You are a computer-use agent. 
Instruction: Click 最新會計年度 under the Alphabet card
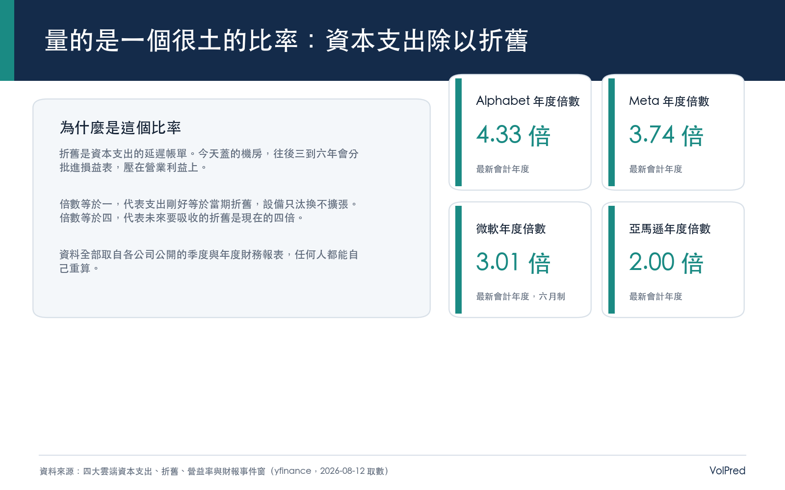pyautogui.click(x=502, y=169)
